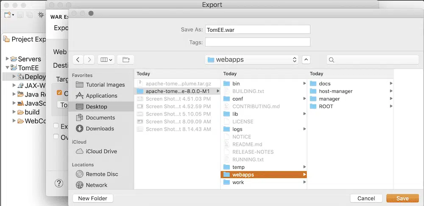This screenshot has height=206, width=424.
Task: Click the back navigation arrow
Action: [78, 60]
